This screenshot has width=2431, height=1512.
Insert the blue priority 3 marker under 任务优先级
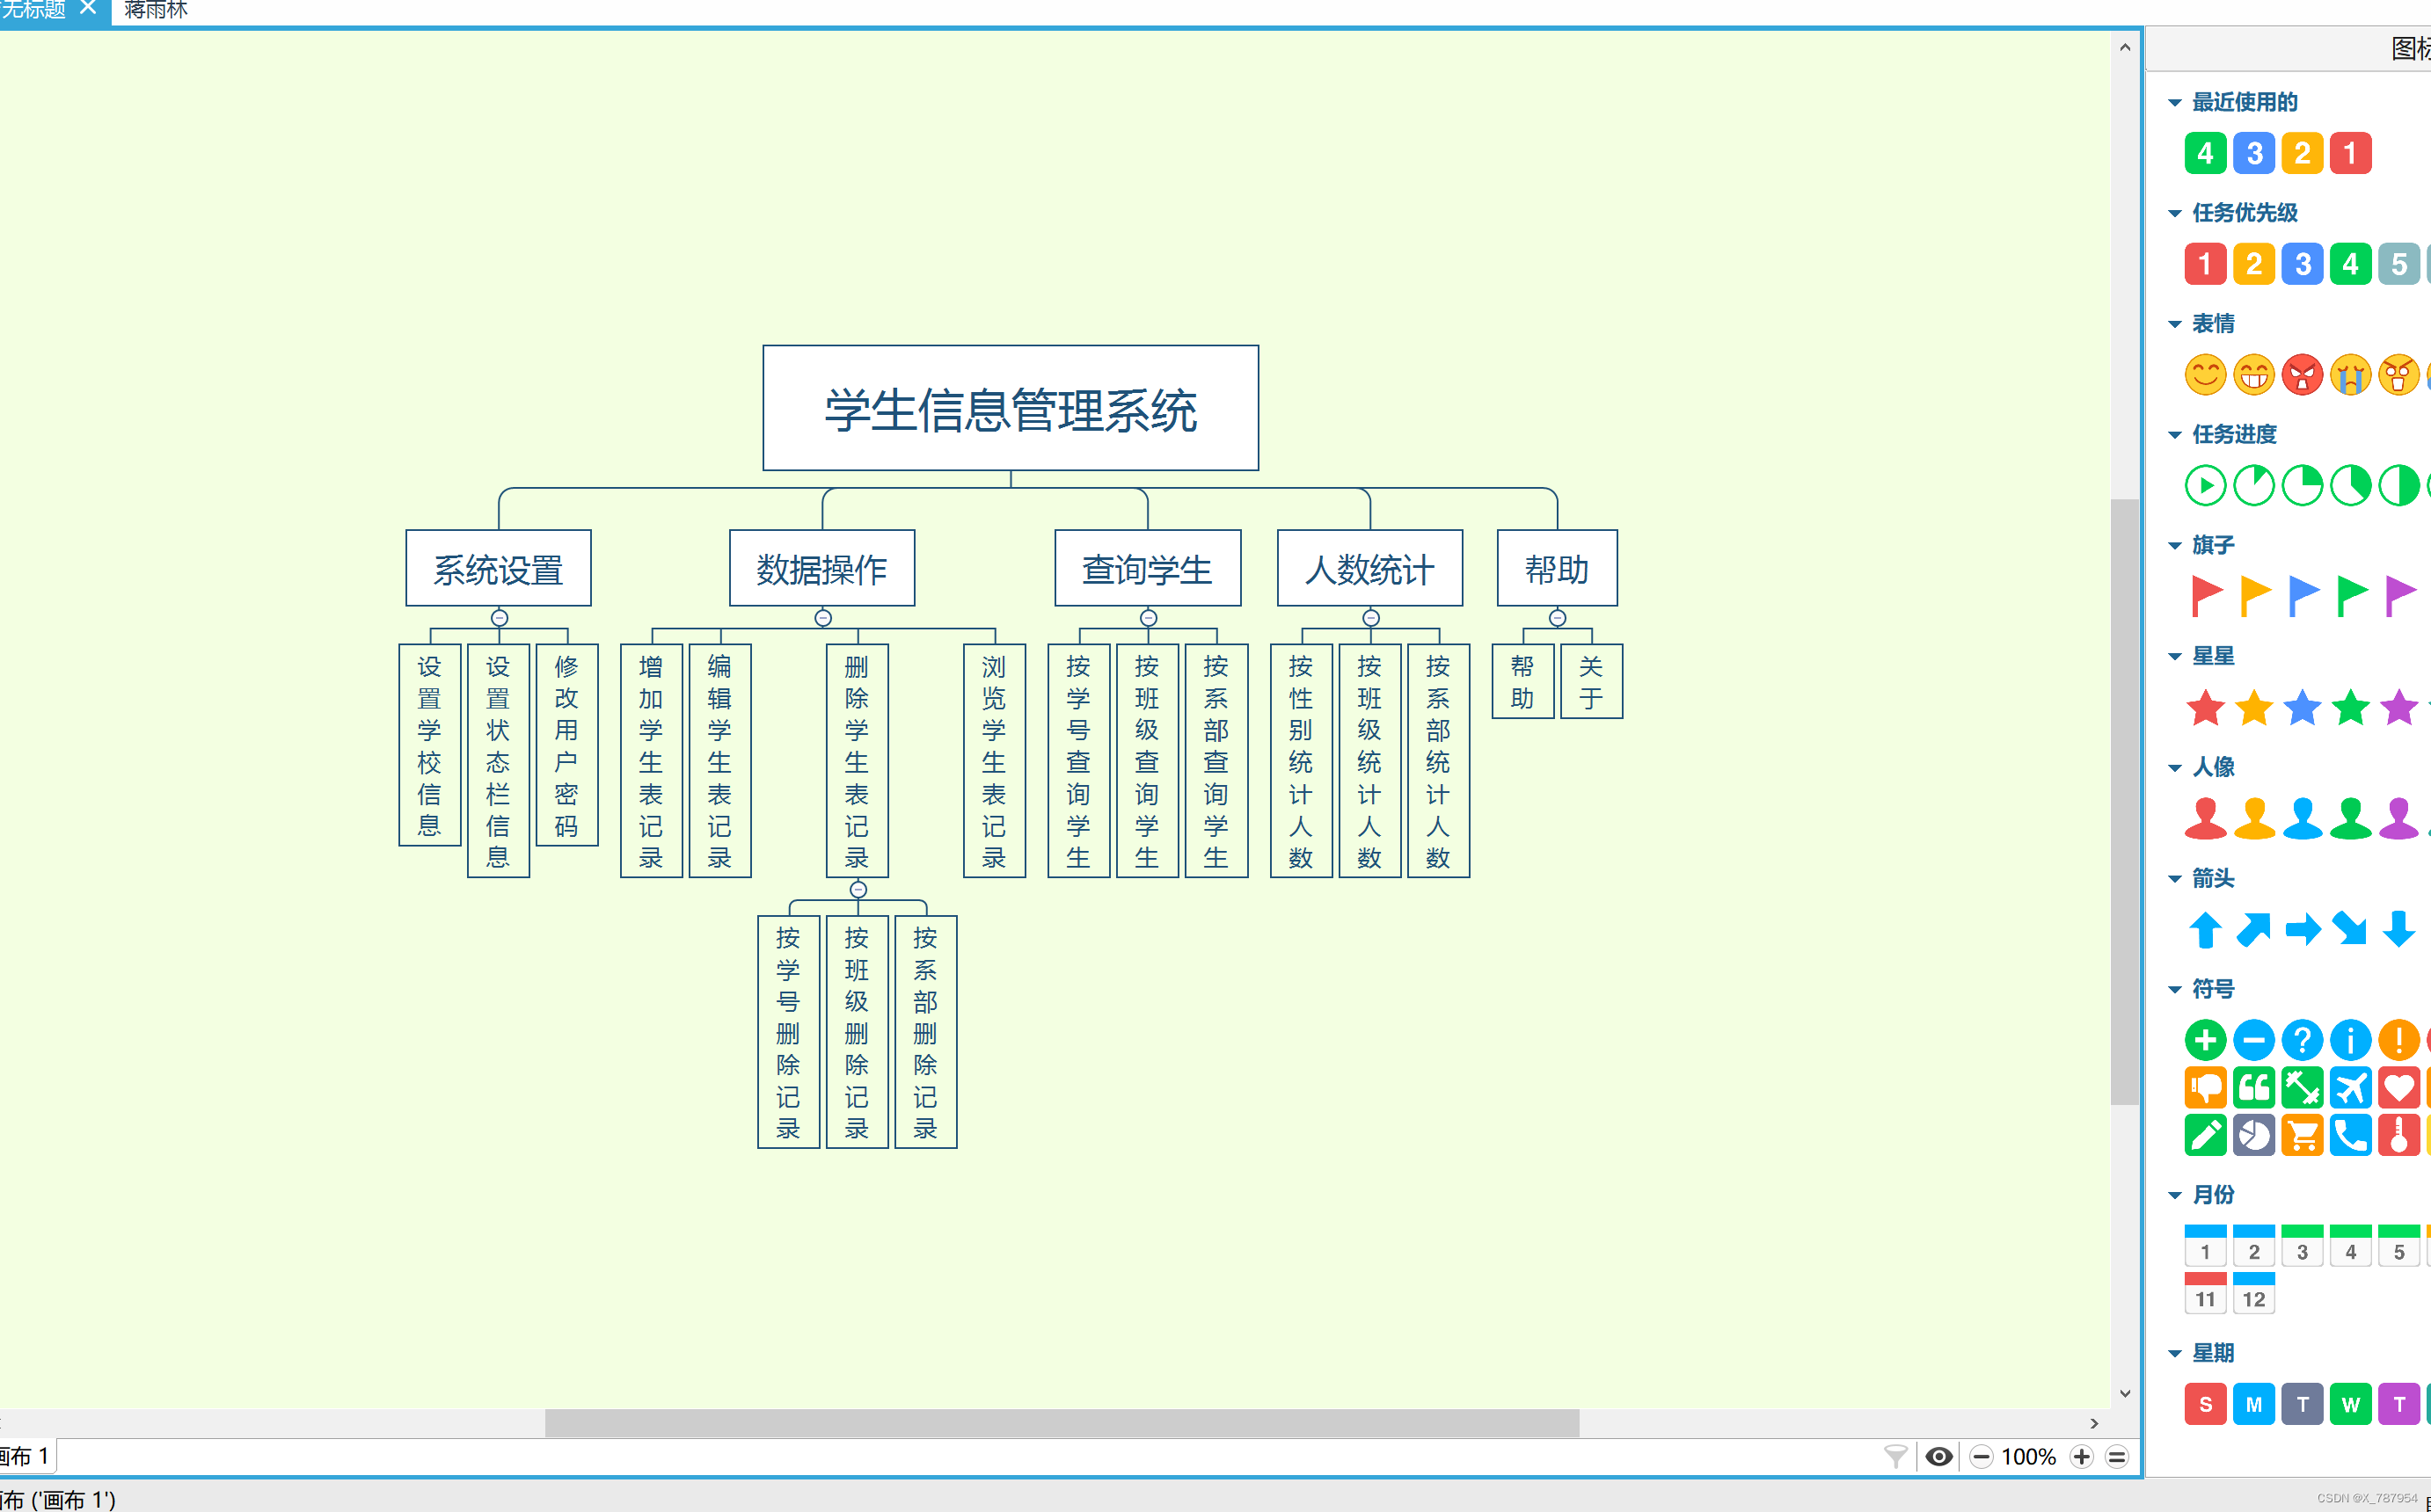(x=2302, y=264)
